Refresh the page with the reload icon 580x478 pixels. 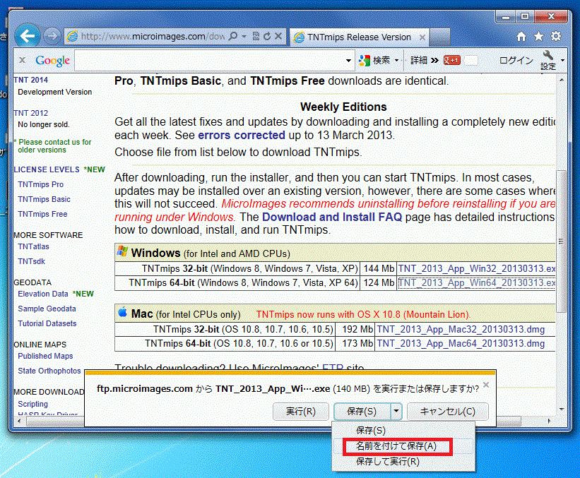click(x=267, y=36)
